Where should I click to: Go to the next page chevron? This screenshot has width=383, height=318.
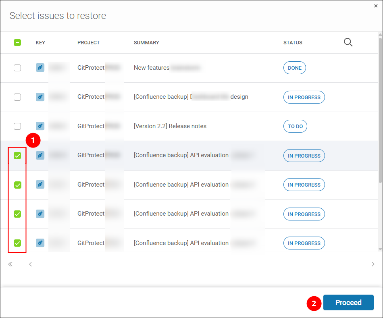pos(373,264)
